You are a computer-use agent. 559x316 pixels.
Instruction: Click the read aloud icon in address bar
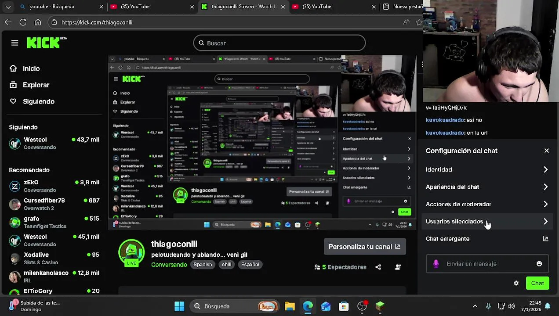click(406, 22)
